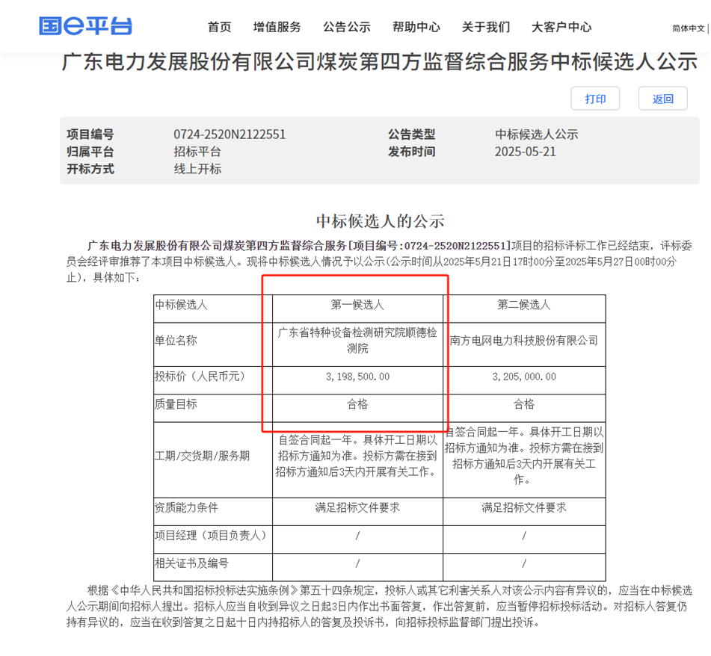The image size is (711, 656).
Task: Click 线上开标 value
Action: (x=197, y=169)
